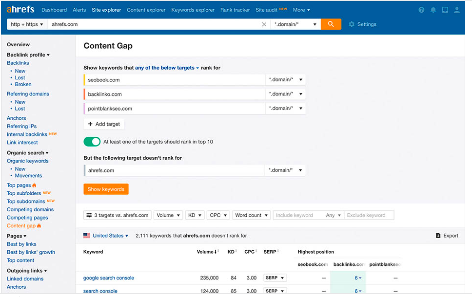Click the orange search magnifier icon
Screen dimensions: 472x297
331,24
